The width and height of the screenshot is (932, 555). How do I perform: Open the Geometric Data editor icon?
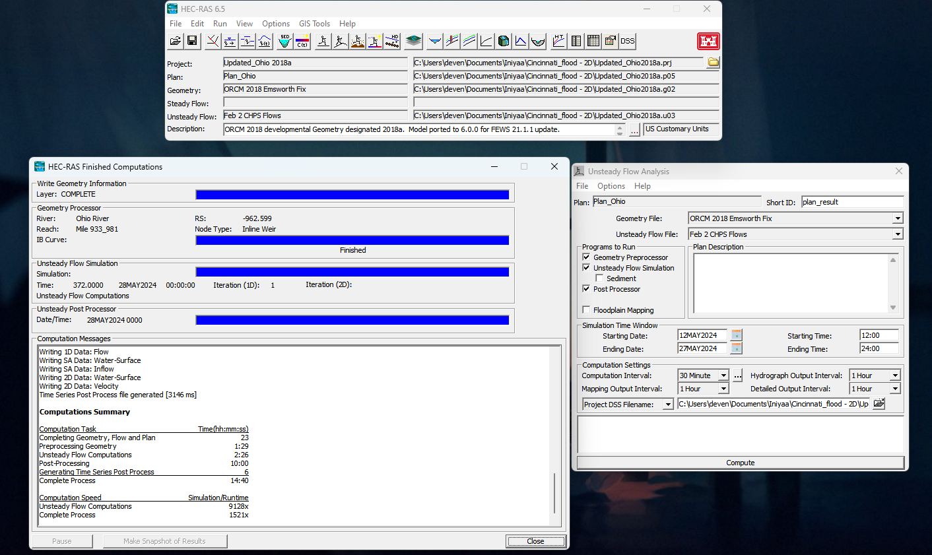click(x=213, y=41)
